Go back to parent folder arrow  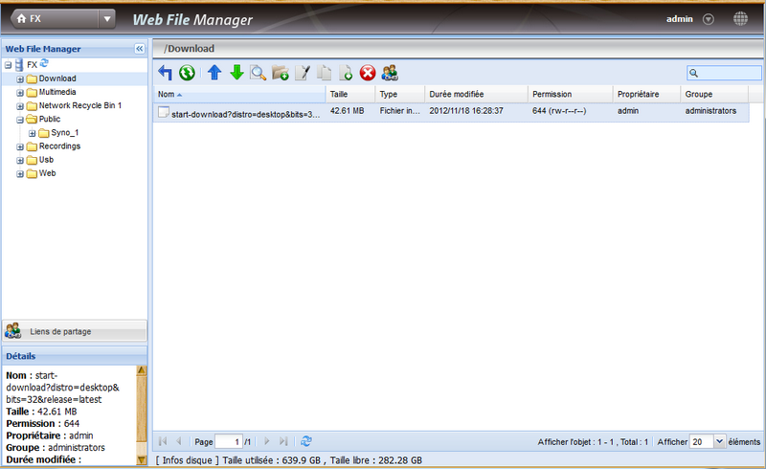(x=165, y=73)
